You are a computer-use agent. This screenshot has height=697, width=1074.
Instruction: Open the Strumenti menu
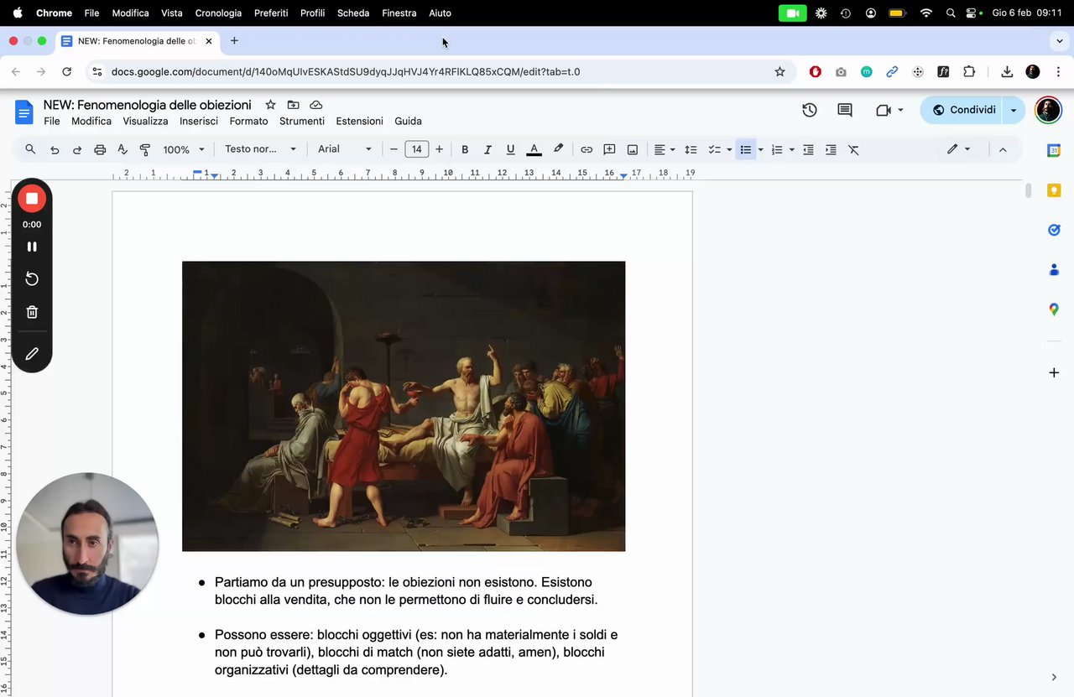pos(302,121)
